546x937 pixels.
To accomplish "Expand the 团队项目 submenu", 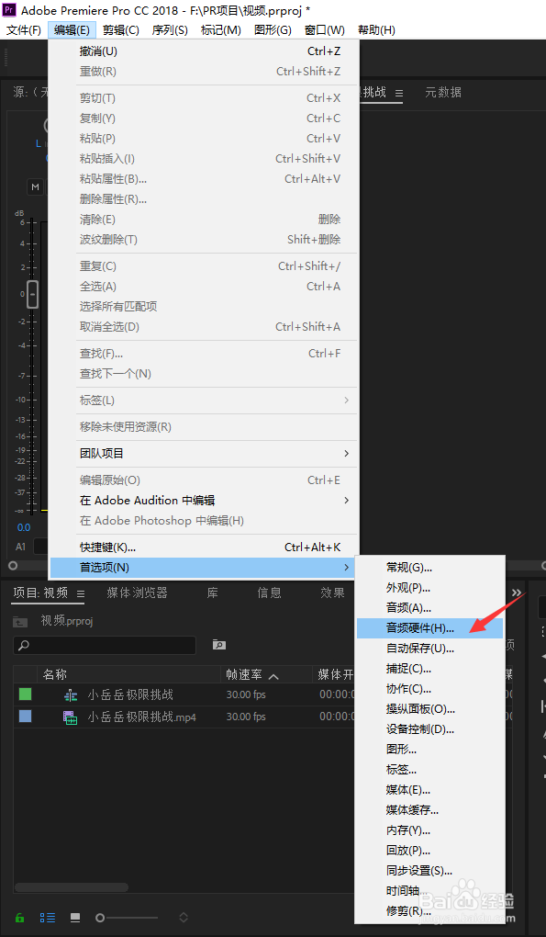I will [x=205, y=454].
